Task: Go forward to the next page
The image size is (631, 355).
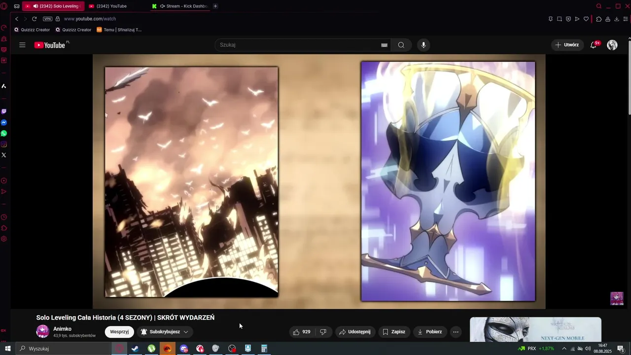Action: pos(25,19)
